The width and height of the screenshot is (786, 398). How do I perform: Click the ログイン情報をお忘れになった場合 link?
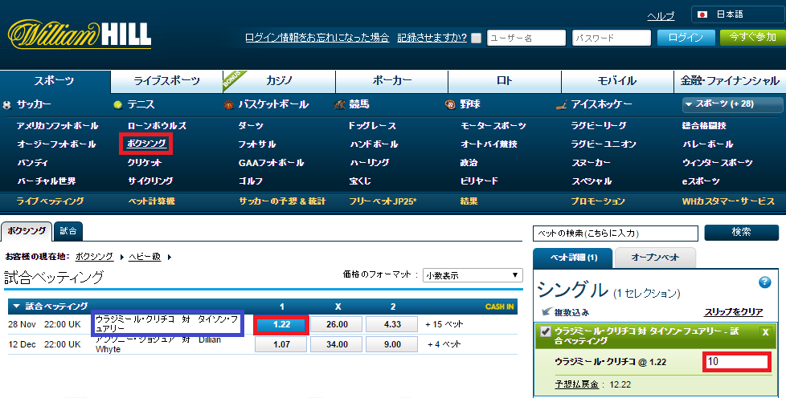coord(317,38)
